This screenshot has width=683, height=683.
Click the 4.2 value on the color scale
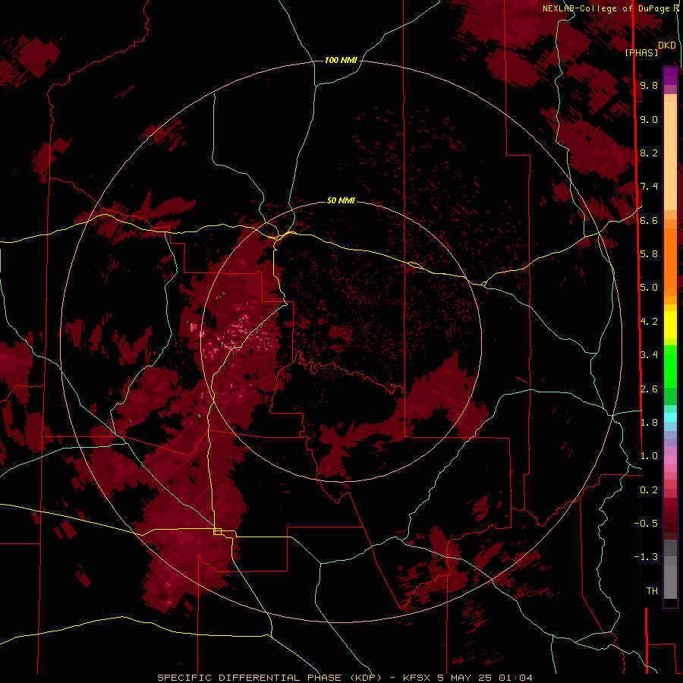point(649,322)
